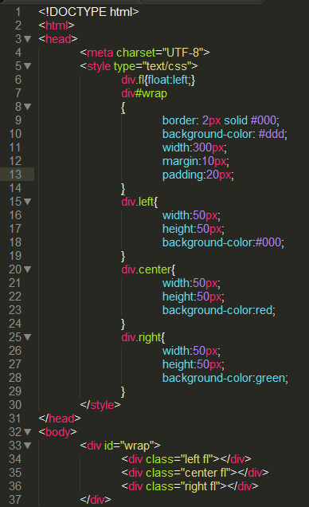Click line number 13 in the gutter
This screenshot has width=309, height=507.
click(x=15, y=175)
